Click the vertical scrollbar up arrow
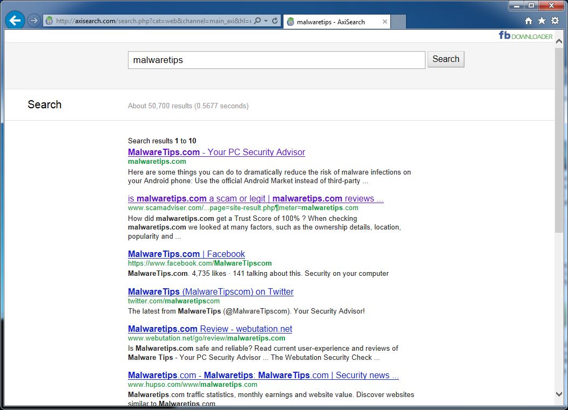This screenshot has width=568, height=410. 559,41
